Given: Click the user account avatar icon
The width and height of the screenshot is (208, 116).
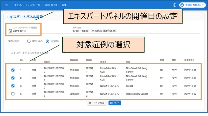Looking at the screenshot, I should pos(182,5).
